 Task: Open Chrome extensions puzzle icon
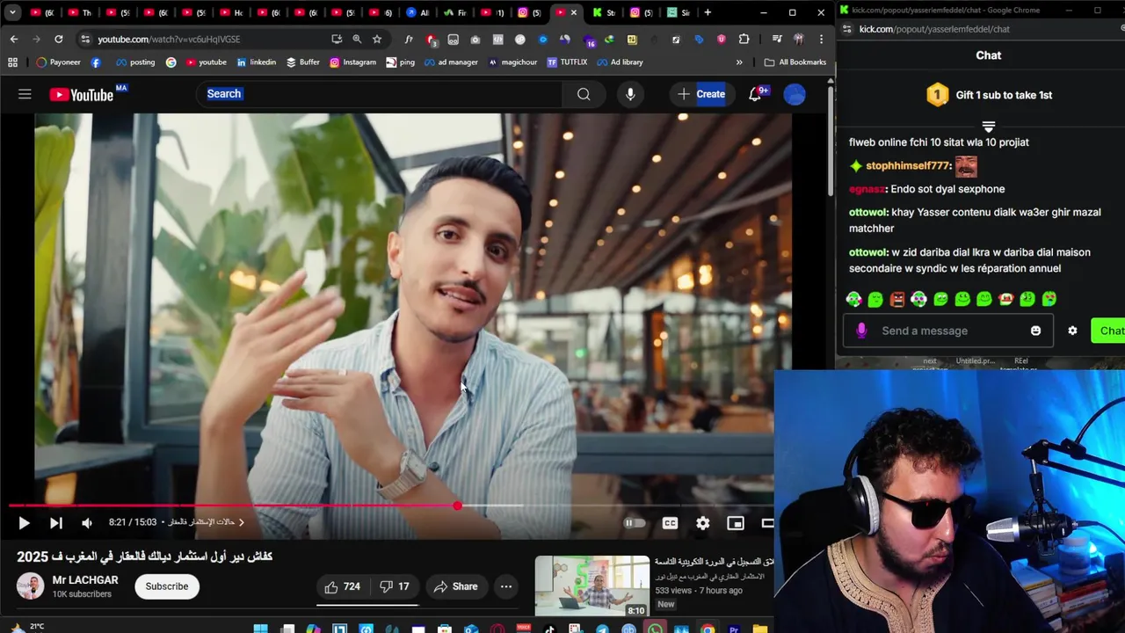744,40
